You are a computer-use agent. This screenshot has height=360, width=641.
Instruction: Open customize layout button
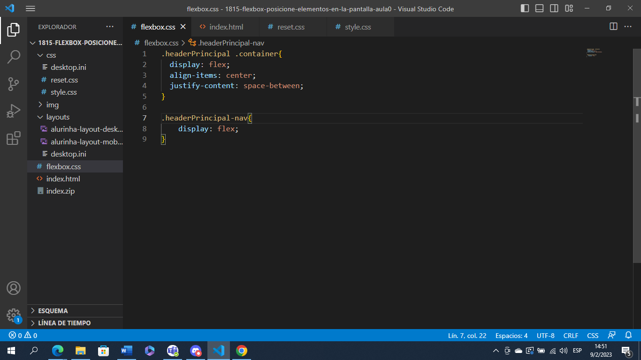point(569,8)
